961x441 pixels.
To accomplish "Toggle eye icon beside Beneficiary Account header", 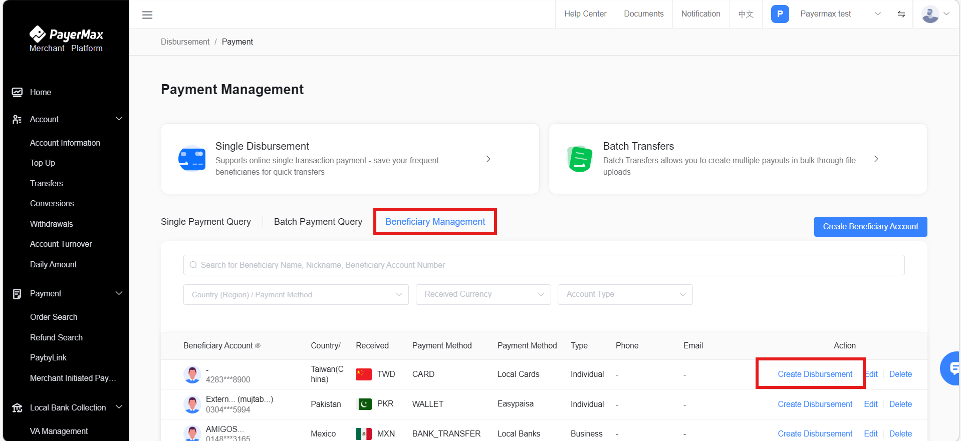I will (258, 346).
